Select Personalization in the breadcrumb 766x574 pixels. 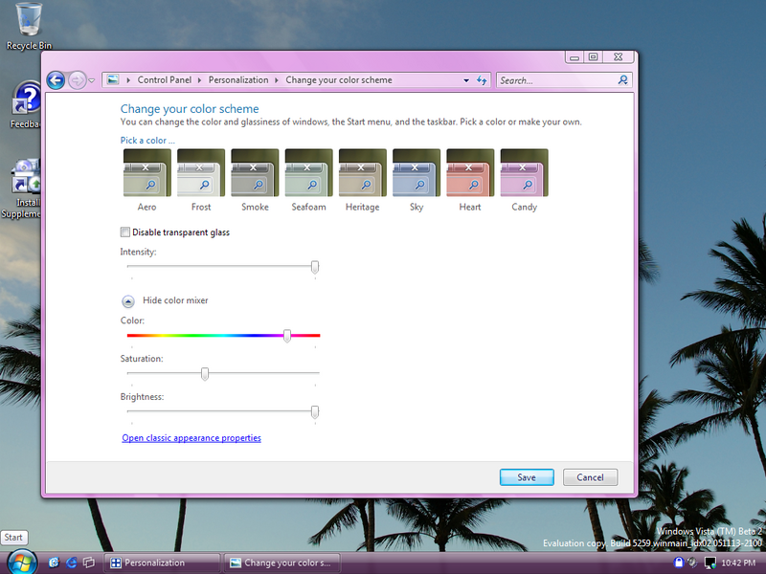point(238,80)
